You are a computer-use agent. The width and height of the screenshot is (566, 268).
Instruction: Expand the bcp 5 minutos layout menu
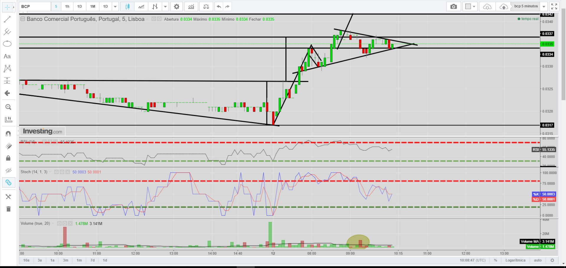click(544, 6)
